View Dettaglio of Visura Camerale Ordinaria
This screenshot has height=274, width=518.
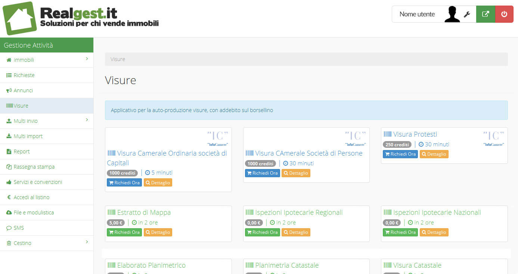158,183
